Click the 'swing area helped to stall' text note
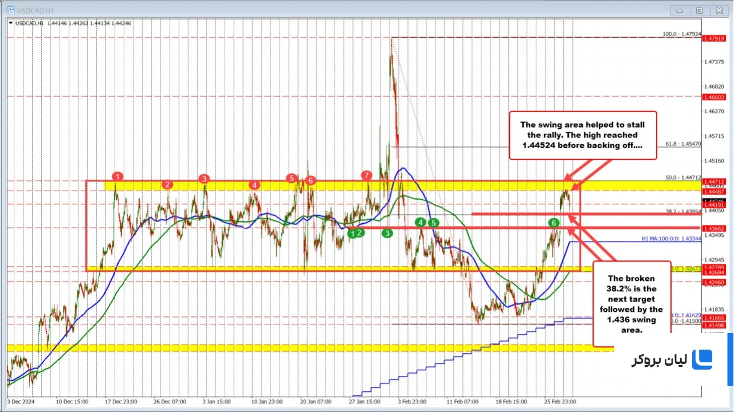Viewport: 734px width, 412px height. coord(582,135)
